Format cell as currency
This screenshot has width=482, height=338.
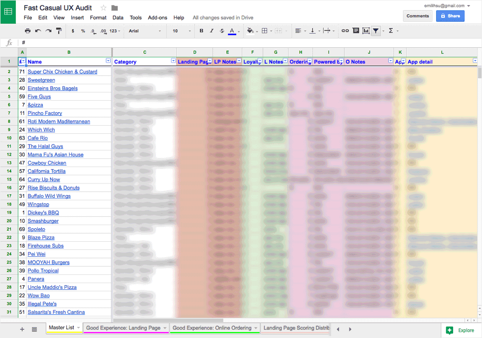73,31
